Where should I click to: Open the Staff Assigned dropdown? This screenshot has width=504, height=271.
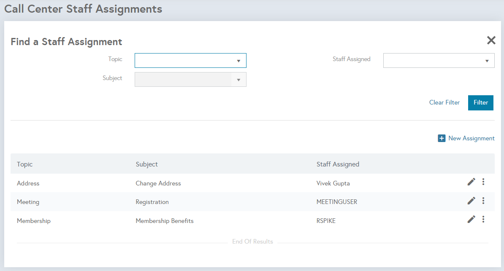point(439,61)
